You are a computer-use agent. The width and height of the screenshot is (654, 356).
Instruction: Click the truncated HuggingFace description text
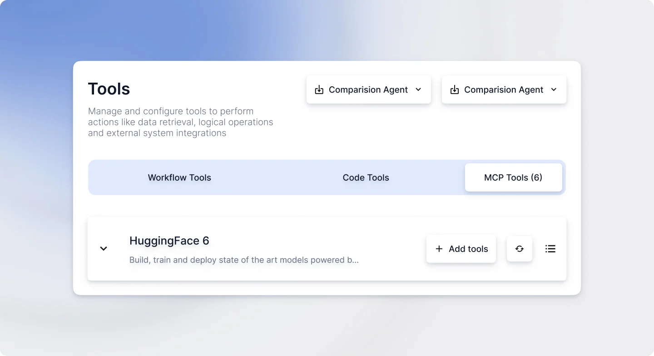(244, 260)
